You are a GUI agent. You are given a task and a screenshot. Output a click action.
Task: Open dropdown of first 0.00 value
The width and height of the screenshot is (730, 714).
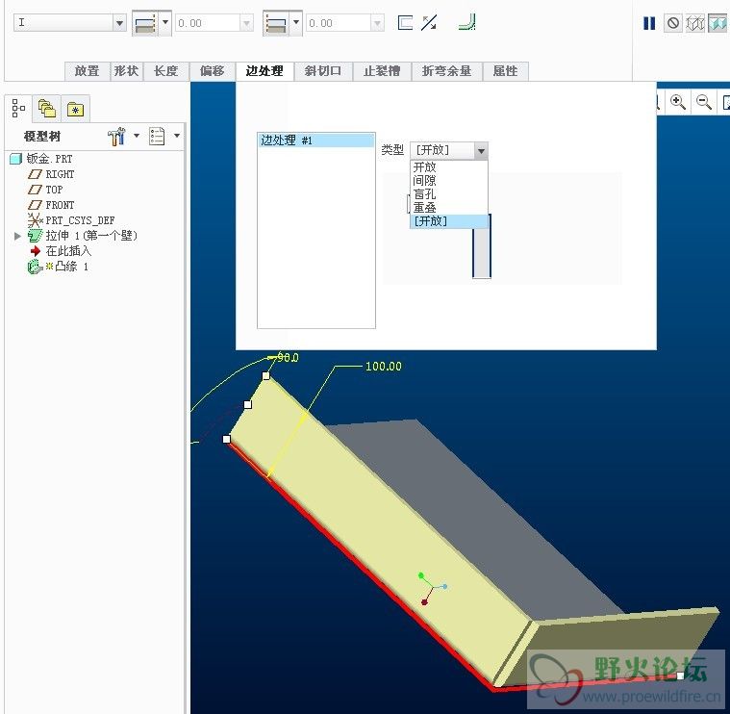pyautogui.click(x=246, y=23)
